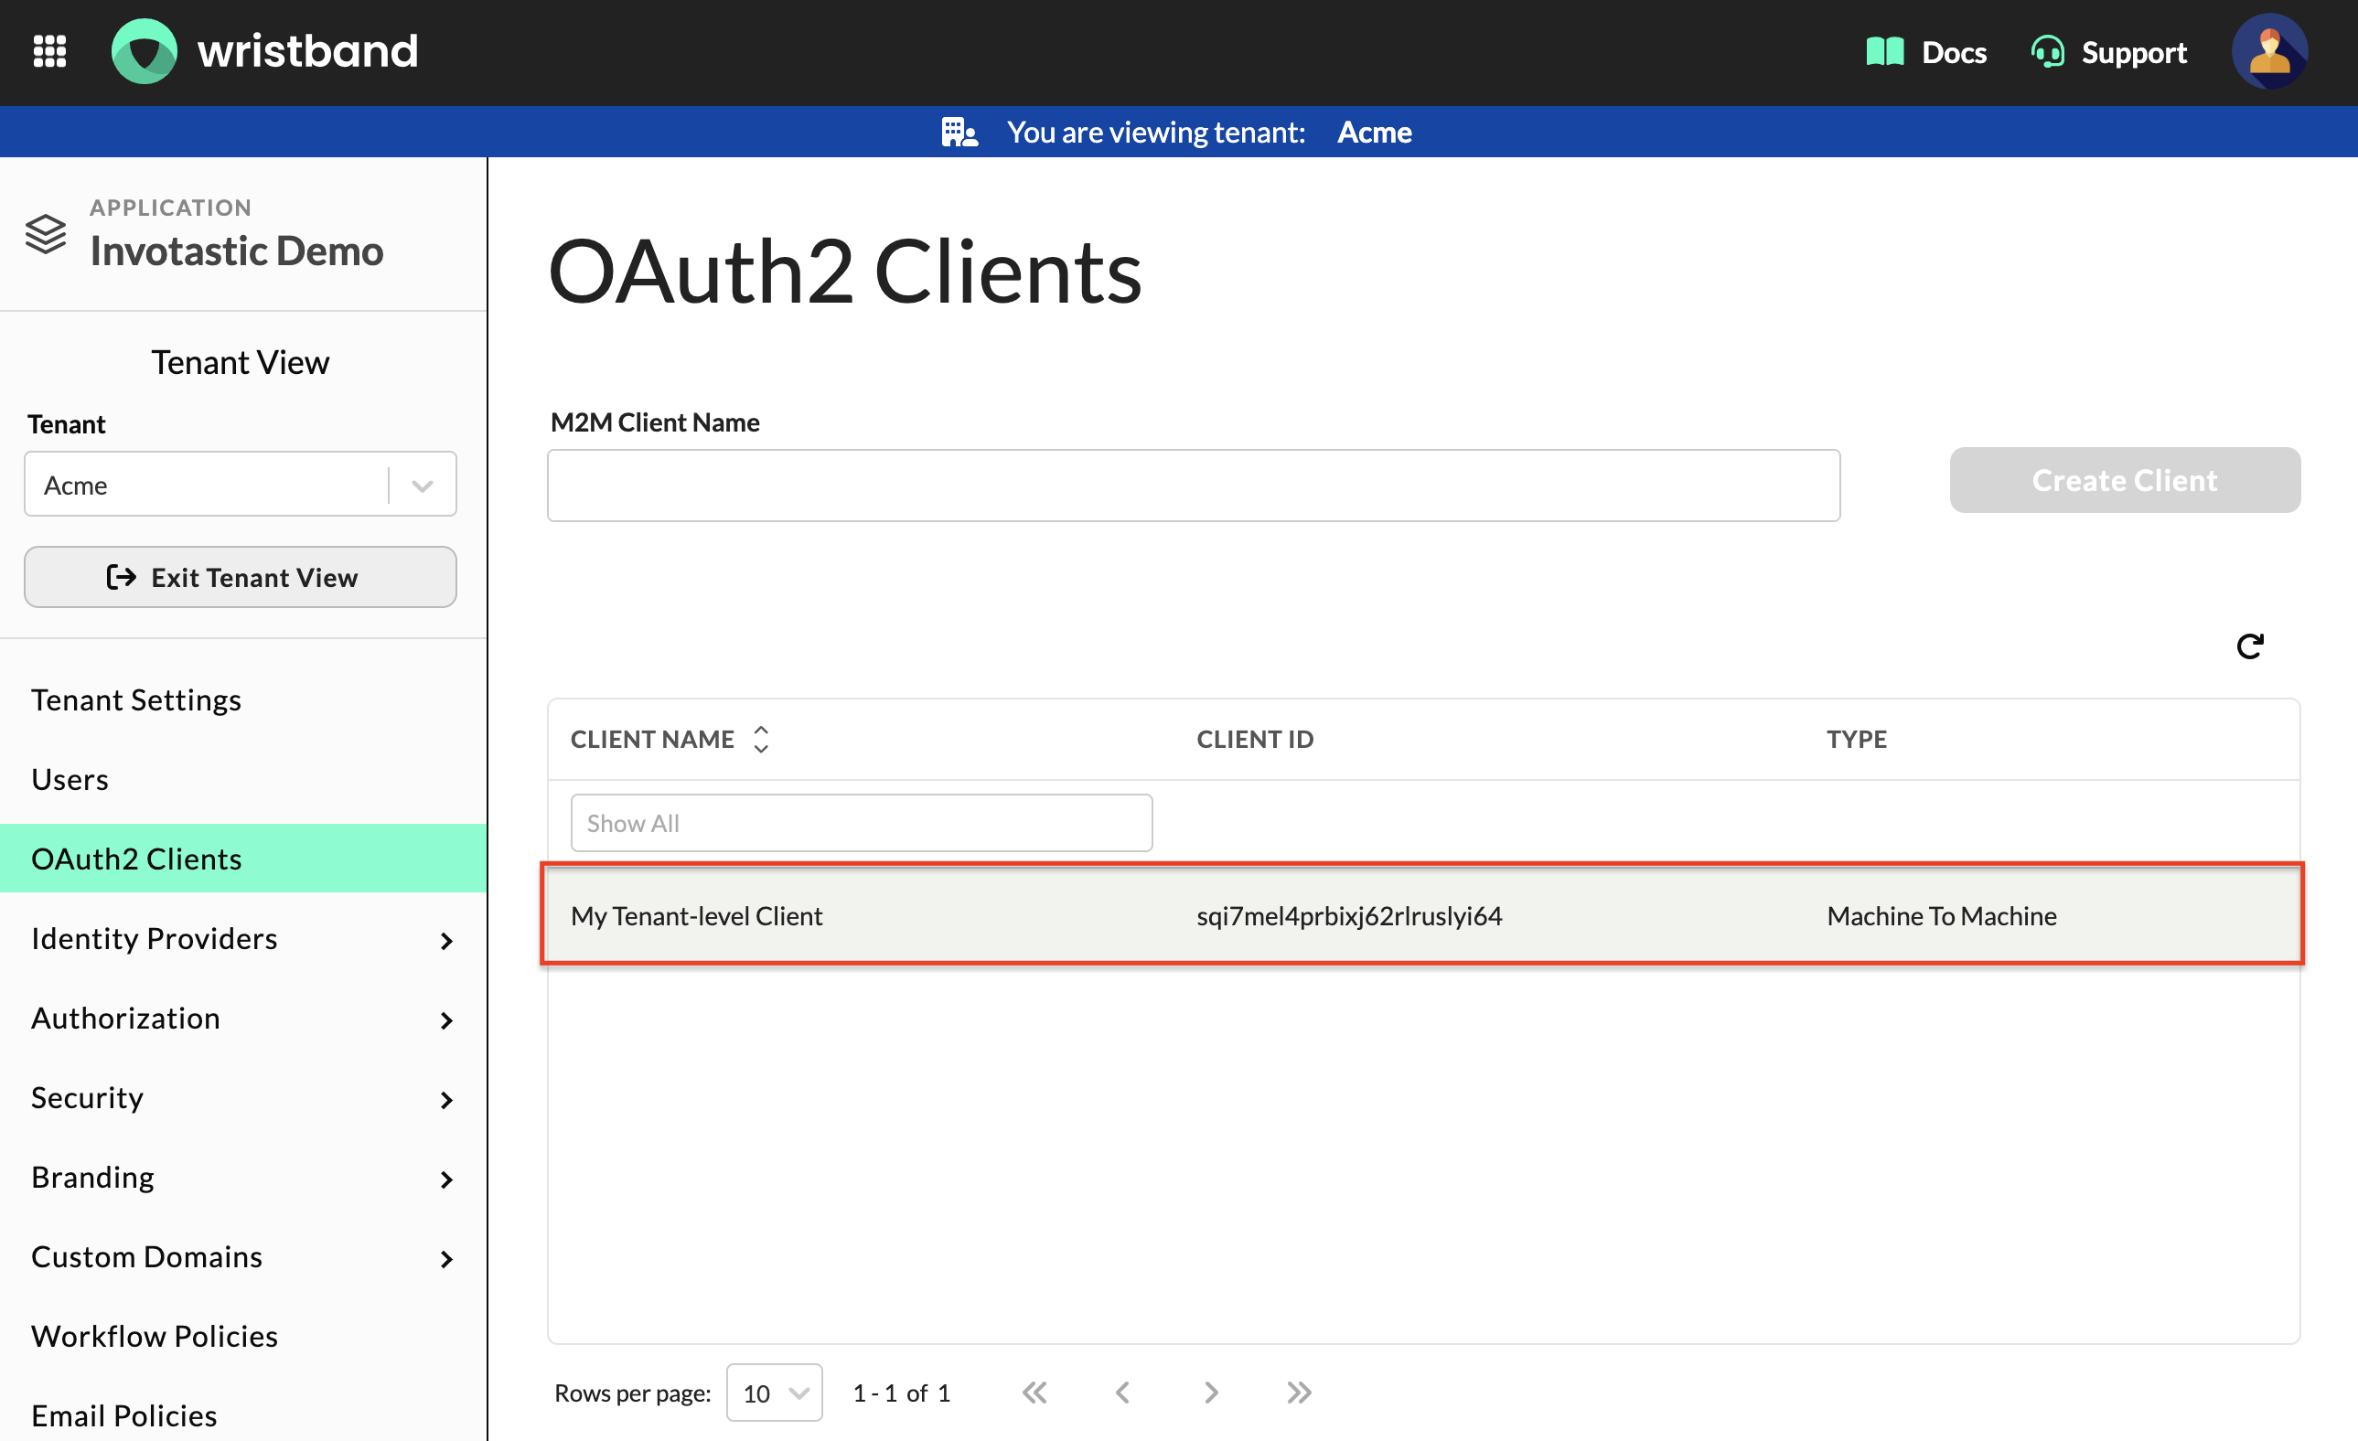Click the Exit Tenant View button
Screen dimensions: 2358x1441
241,577
